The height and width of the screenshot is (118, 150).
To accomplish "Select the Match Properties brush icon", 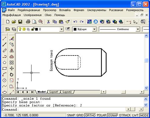I will [68, 22].
